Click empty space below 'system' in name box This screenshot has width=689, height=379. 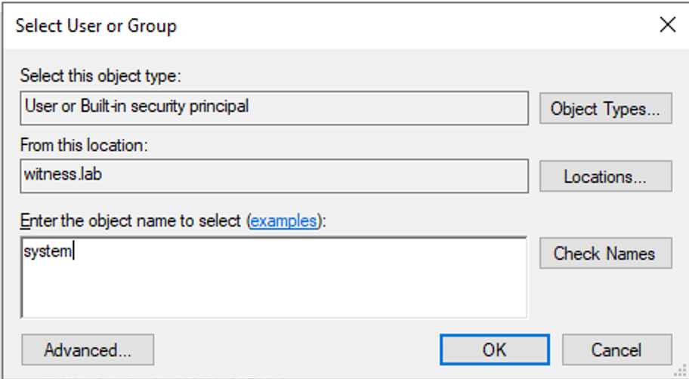(272, 291)
